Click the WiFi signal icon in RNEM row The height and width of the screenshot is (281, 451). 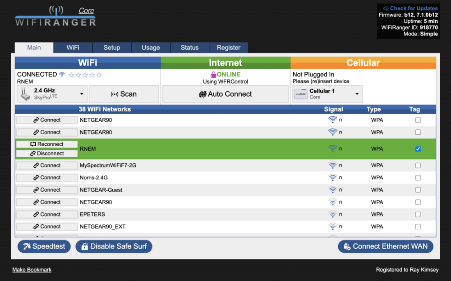coord(333,149)
